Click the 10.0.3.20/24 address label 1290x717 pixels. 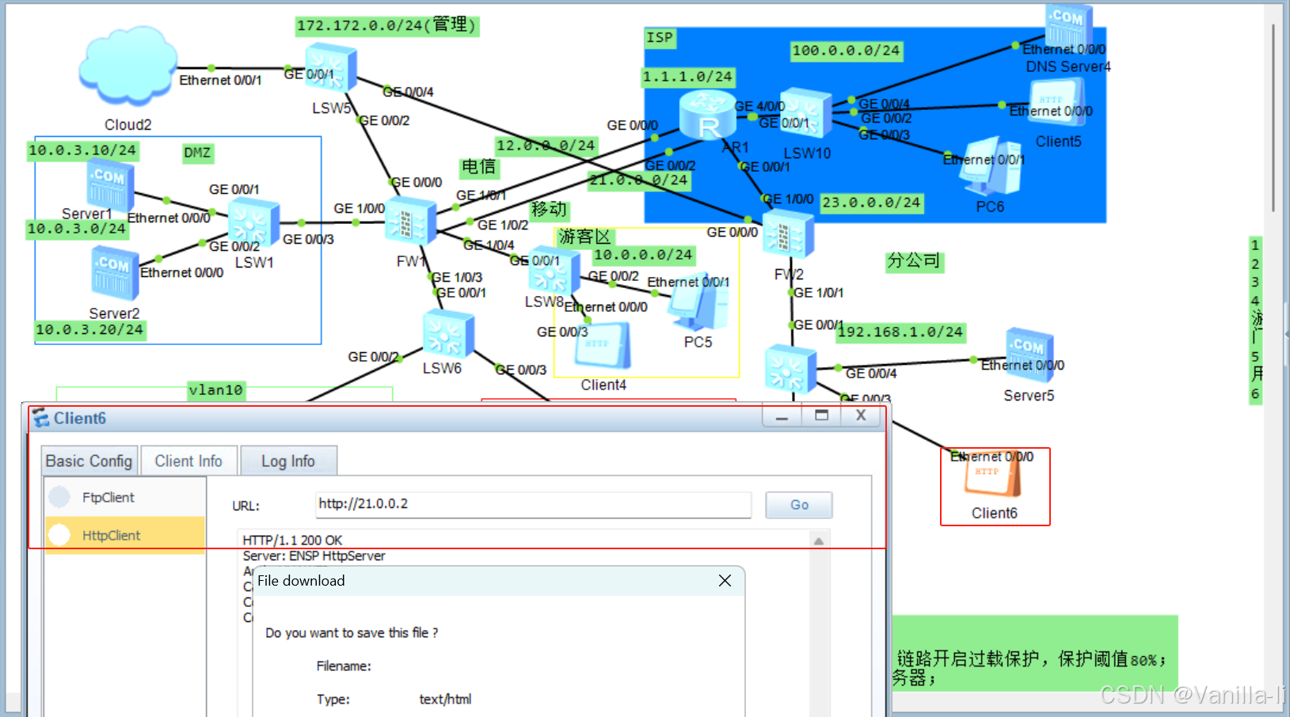[89, 330]
